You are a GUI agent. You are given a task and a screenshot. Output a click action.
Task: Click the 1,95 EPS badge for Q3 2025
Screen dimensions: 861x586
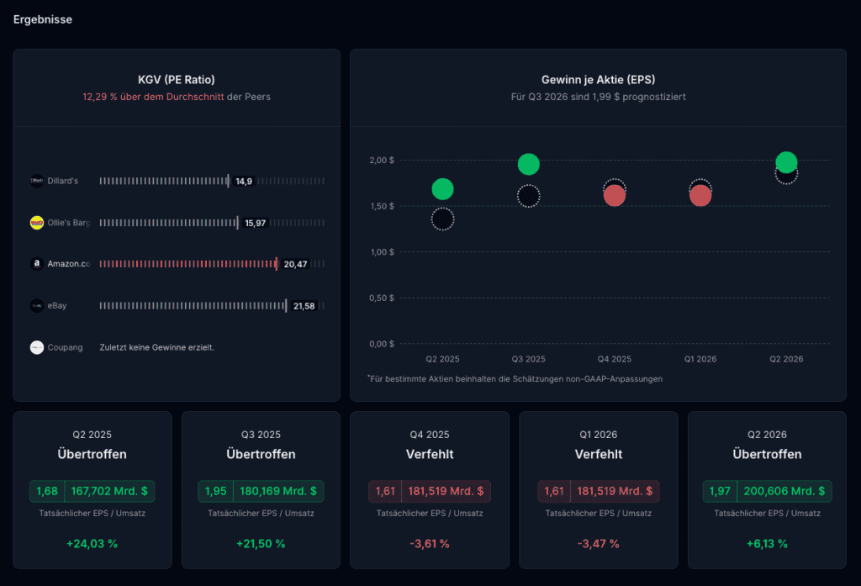(216, 491)
